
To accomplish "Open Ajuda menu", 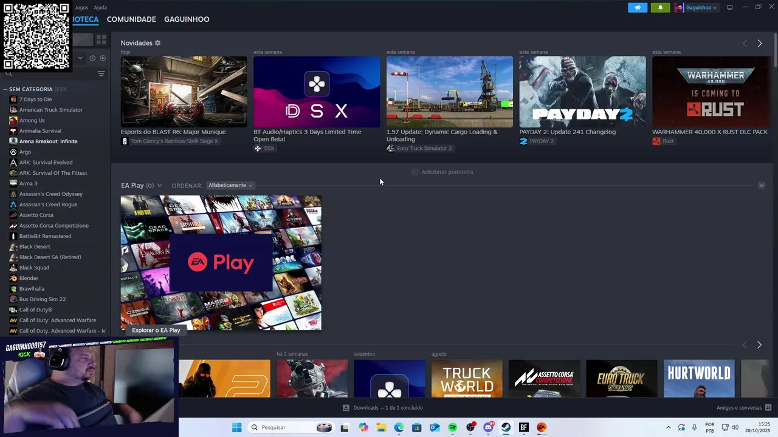I will 100,8.
